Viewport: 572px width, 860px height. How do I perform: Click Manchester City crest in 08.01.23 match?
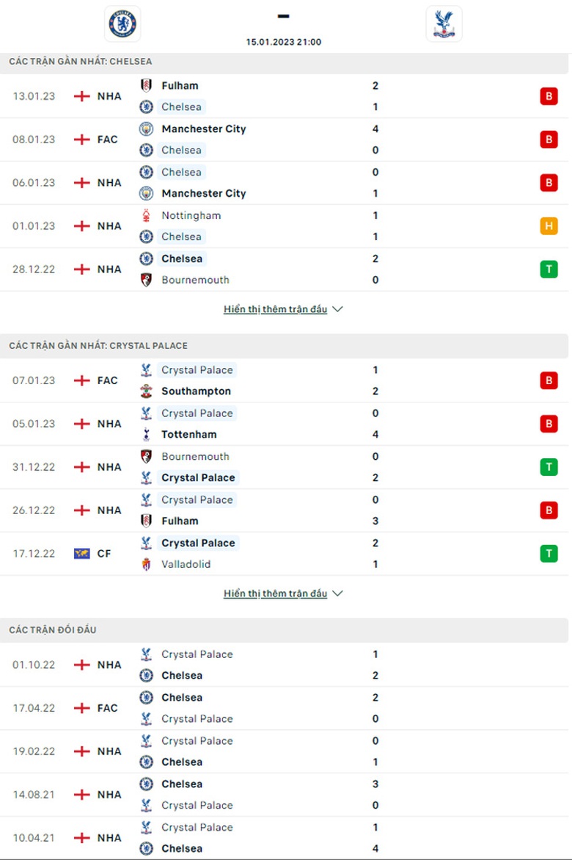click(146, 129)
